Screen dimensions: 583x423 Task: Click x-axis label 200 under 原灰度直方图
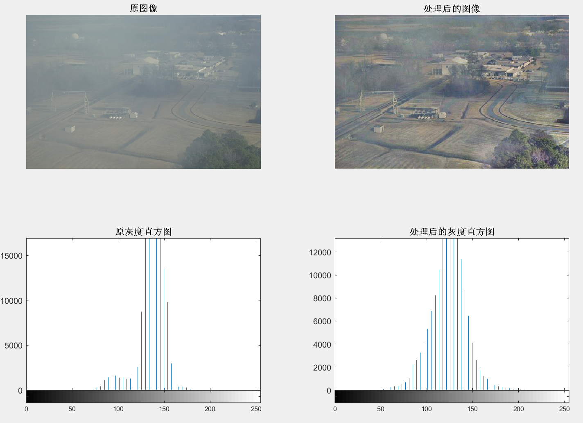[210, 409]
